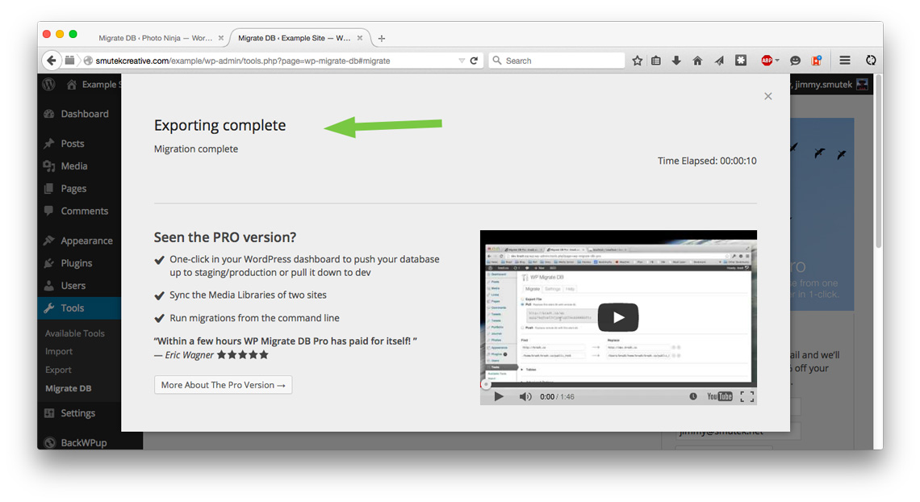Open the Export submenu link

[58, 370]
